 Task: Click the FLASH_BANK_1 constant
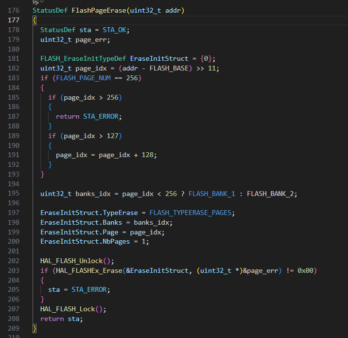(x=211, y=194)
